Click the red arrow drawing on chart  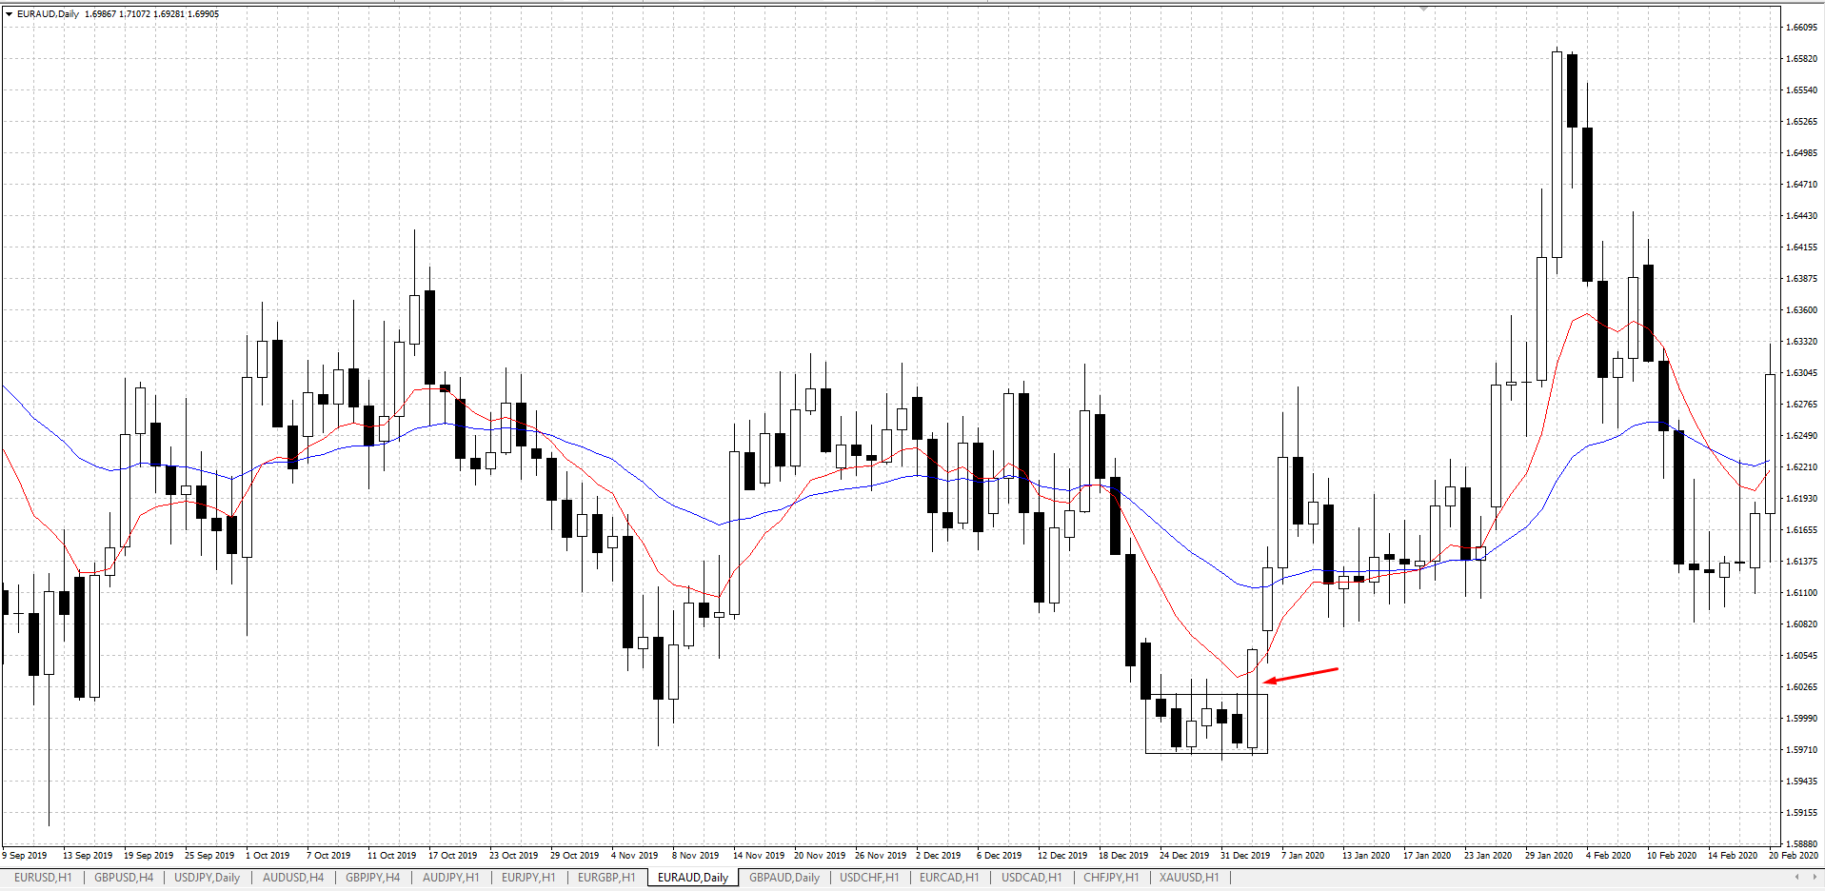(x=1300, y=675)
